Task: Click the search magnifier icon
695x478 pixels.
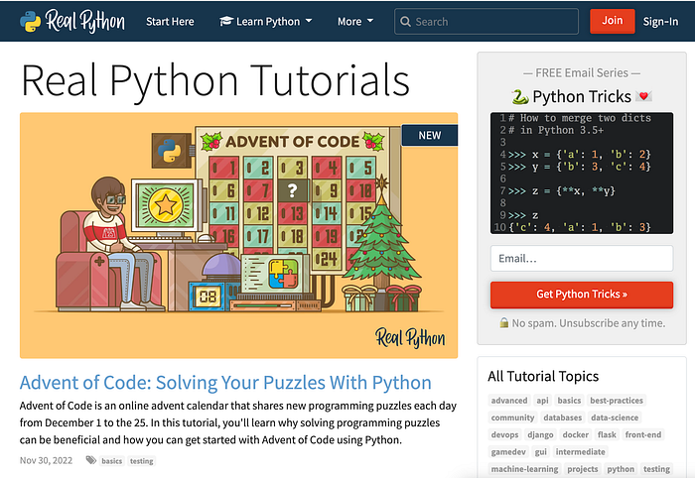Action: 405,21
